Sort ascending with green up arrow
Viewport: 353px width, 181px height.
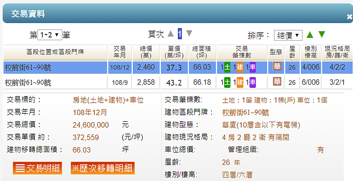310,35
